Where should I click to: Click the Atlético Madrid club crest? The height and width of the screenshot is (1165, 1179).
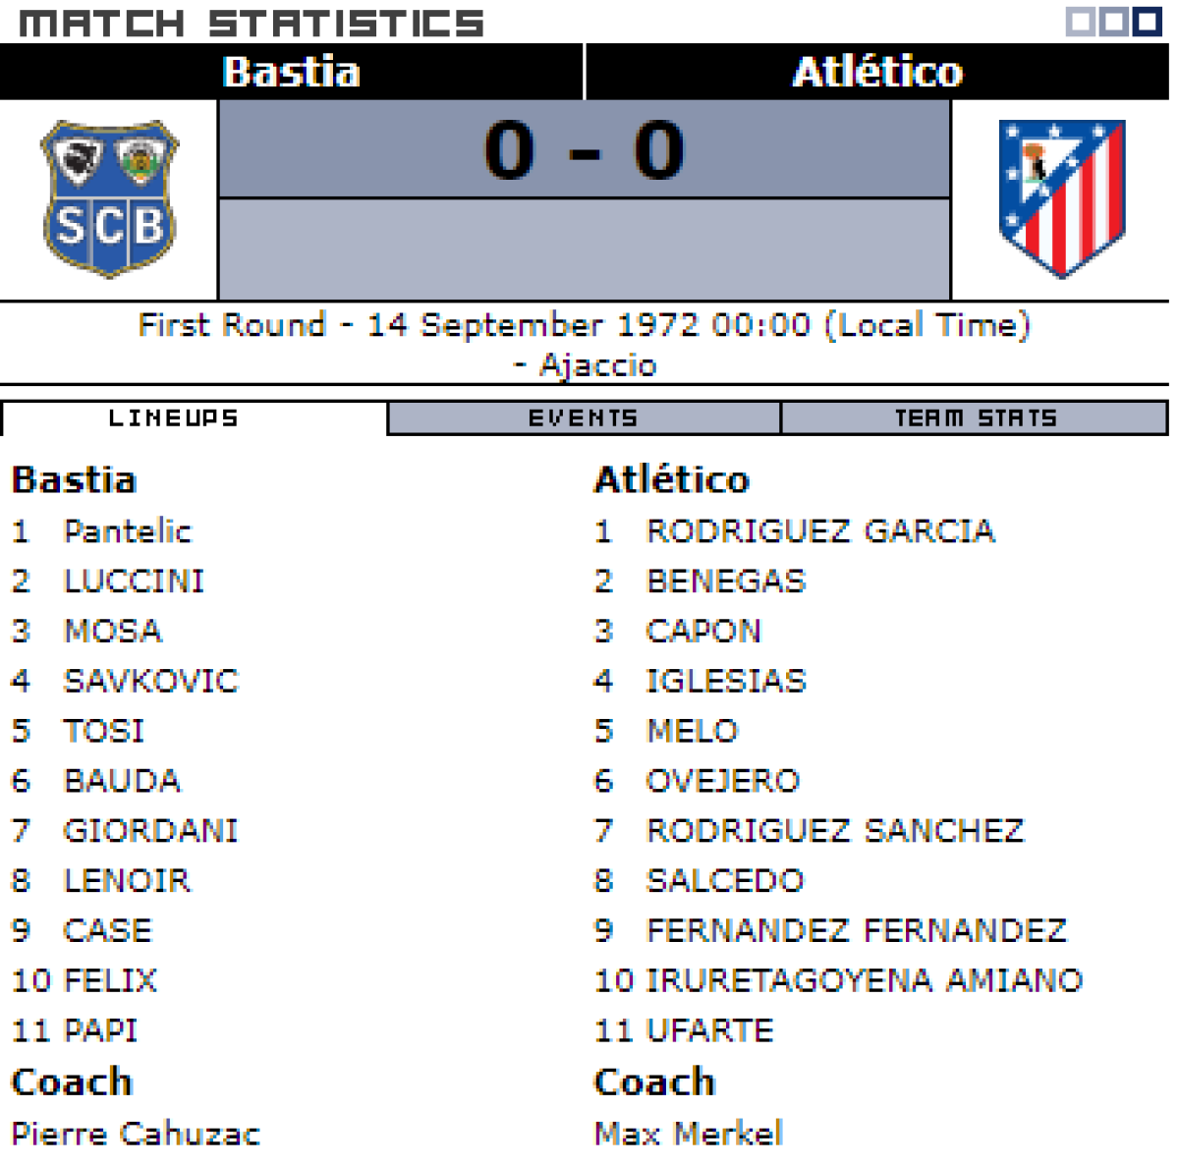(1061, 199)
